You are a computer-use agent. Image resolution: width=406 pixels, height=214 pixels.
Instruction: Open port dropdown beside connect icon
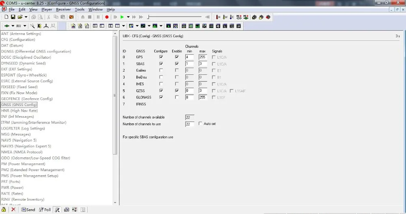coord(13,26)
